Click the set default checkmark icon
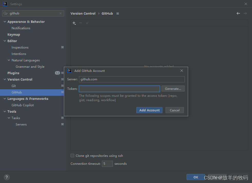This screenshot has width=252, height=183. pyautogui.click(x=87, y=23)
